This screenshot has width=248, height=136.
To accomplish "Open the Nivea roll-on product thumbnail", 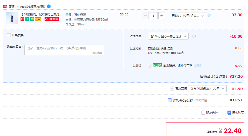I will tap(12, 18).
